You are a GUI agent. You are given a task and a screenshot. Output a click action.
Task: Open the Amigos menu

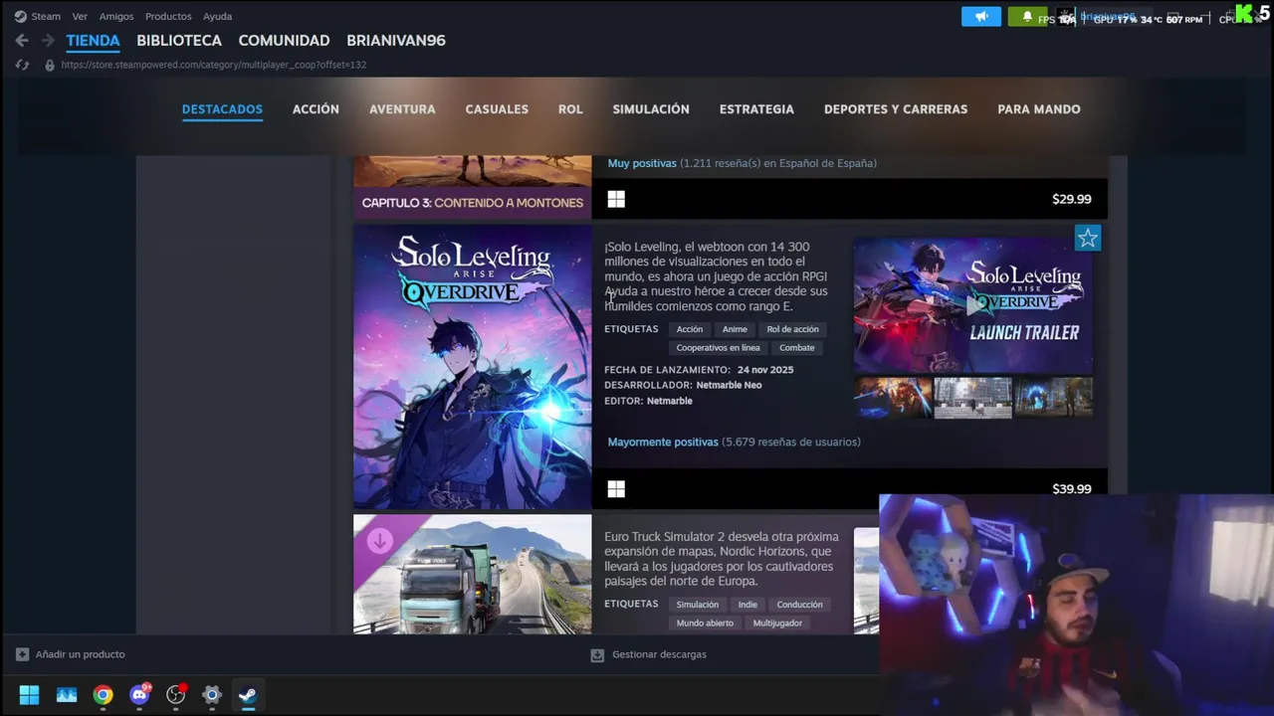pyautogui.click(x=116, y=17)
